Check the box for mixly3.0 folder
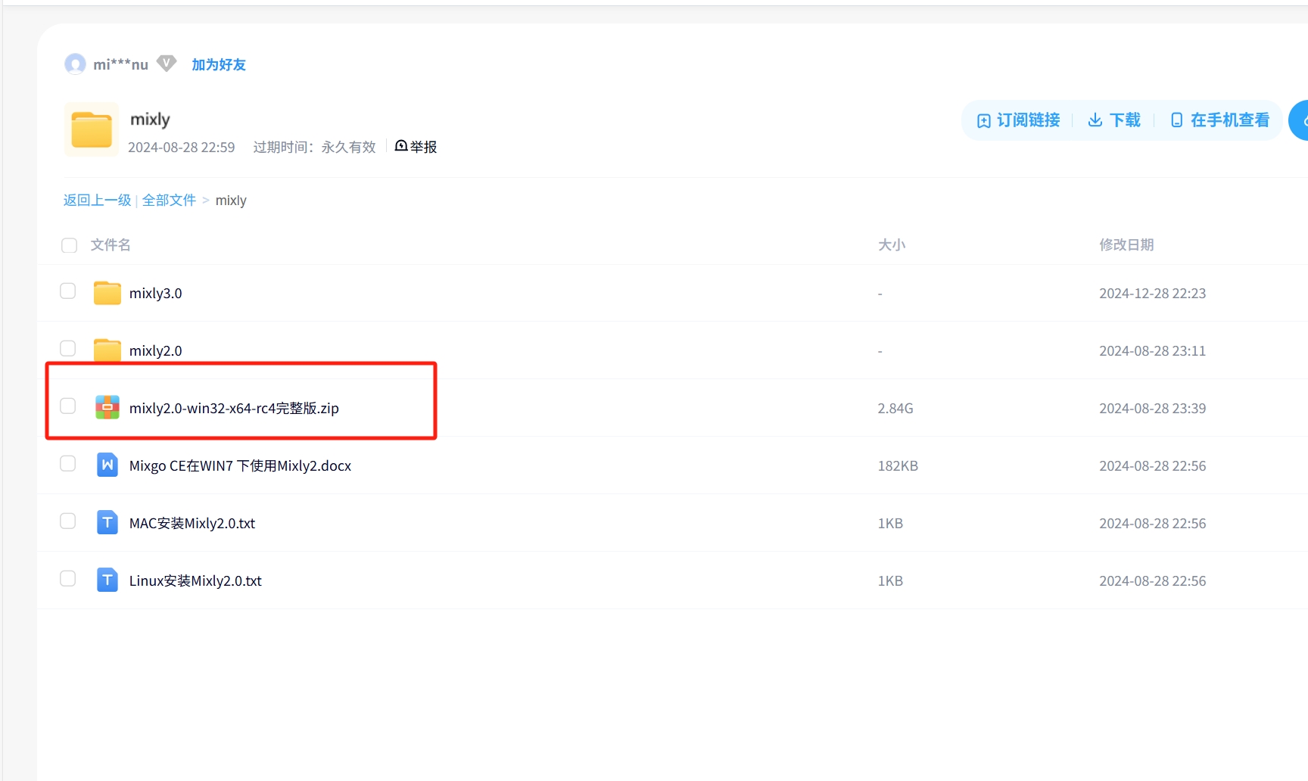 [x=68, y=291]
